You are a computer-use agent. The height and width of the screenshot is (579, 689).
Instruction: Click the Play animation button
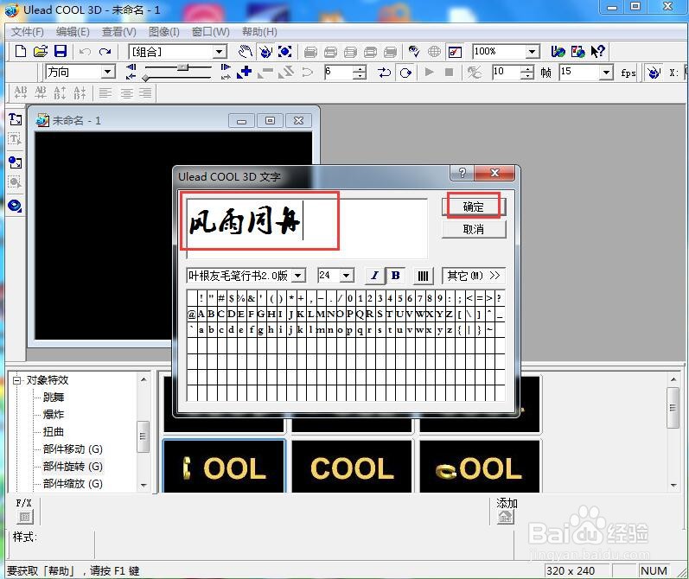tap(430, 72)
